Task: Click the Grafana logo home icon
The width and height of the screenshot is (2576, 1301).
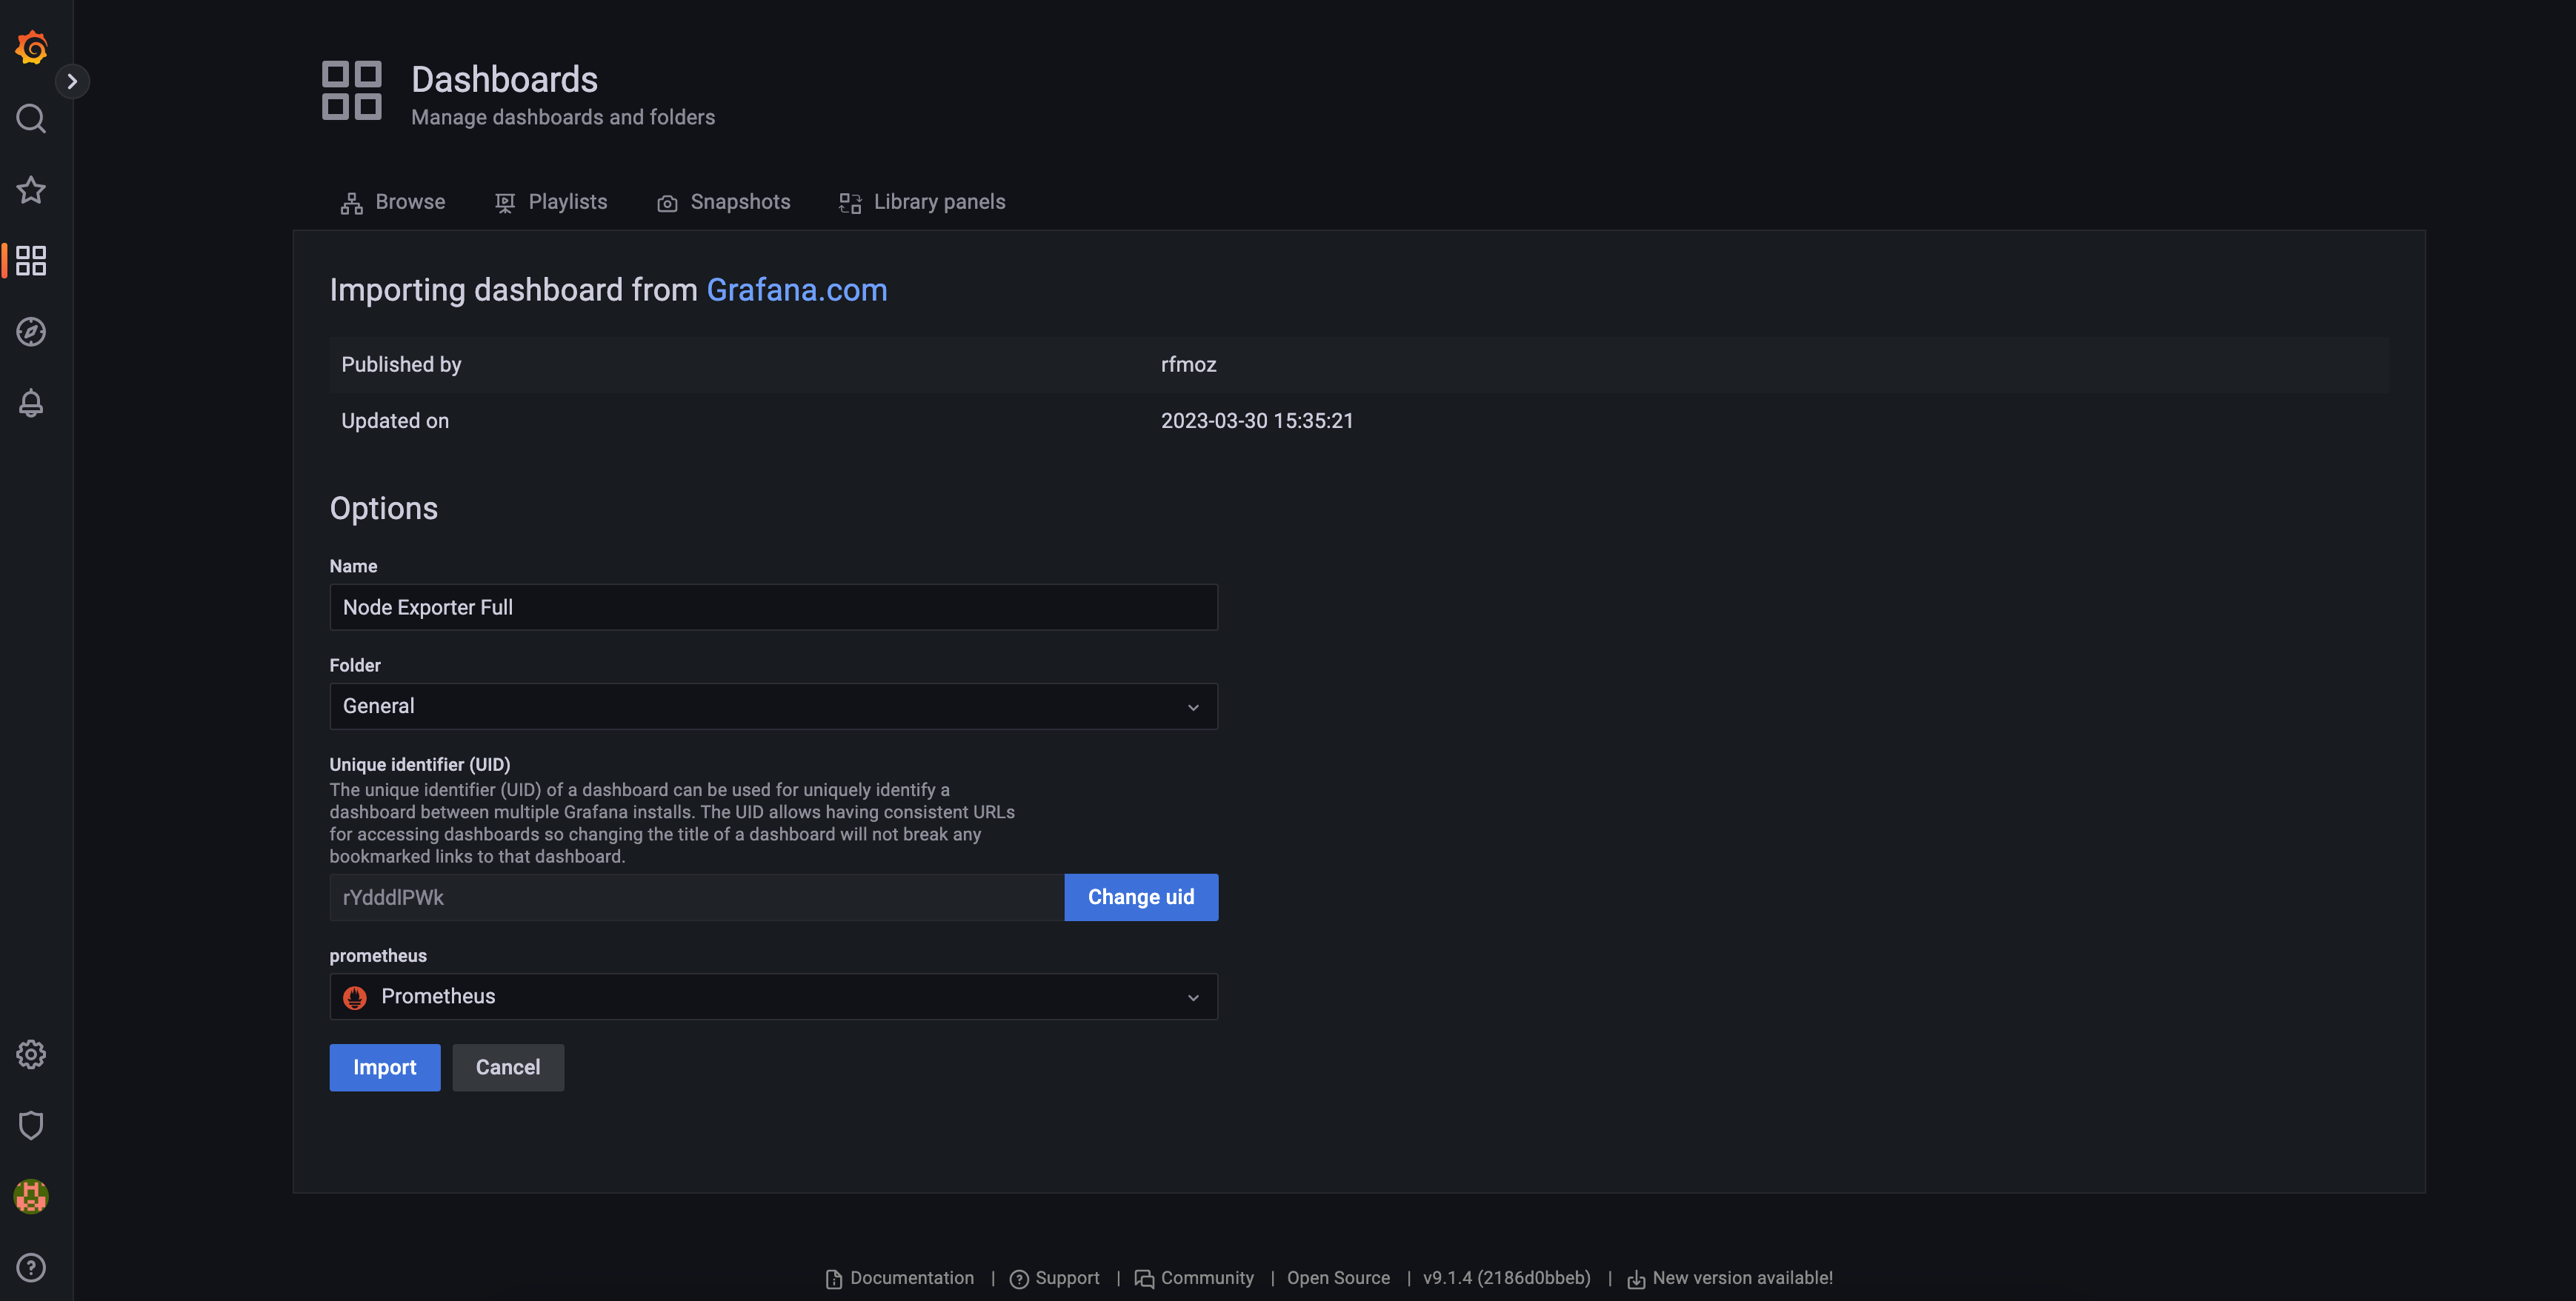Action: pyautogui.click(x=31, y=47)
